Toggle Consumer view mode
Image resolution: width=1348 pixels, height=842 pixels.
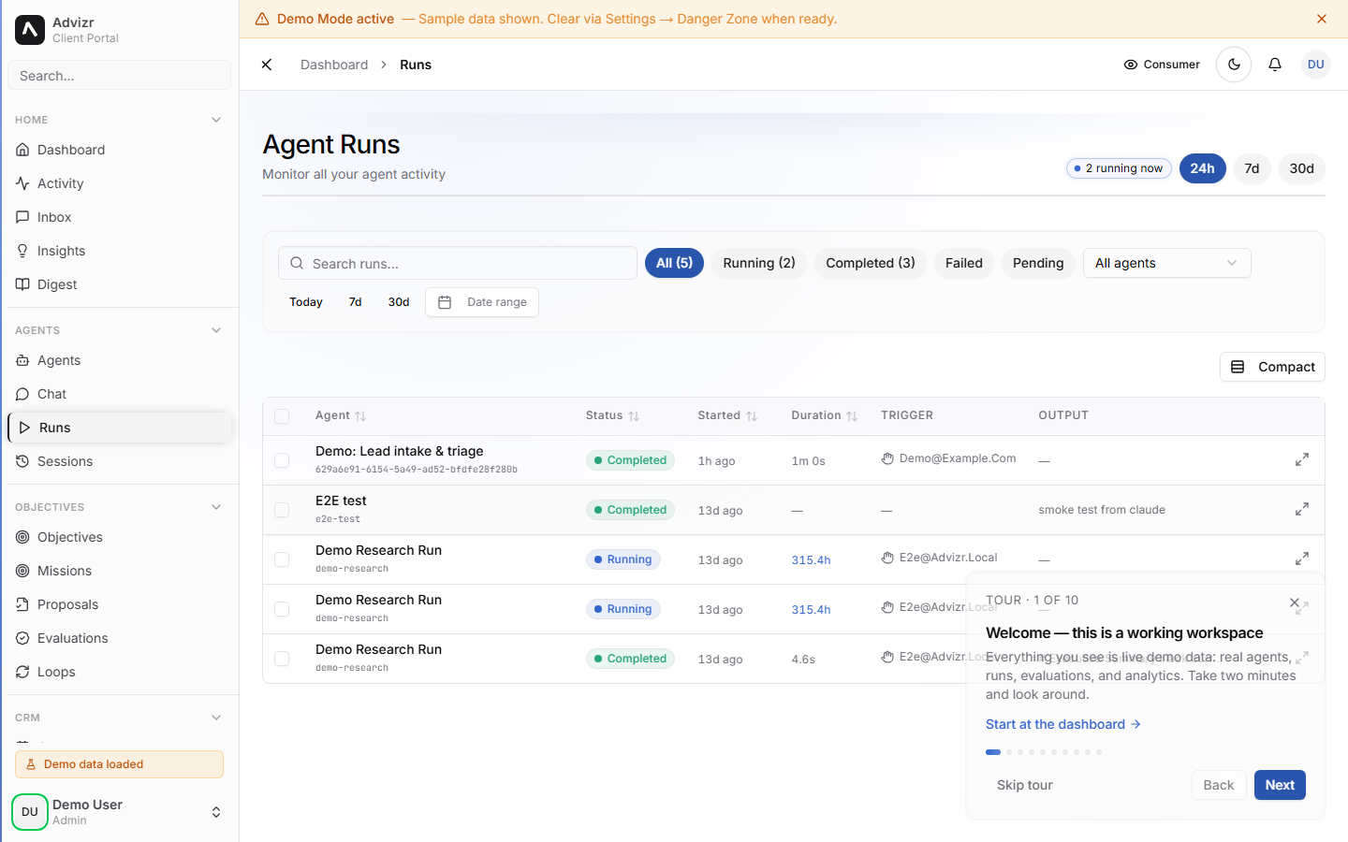pos(1162,65)
